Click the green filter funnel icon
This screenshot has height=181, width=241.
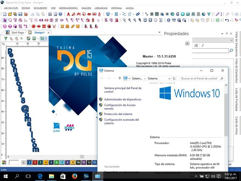[x=6, y=38]
